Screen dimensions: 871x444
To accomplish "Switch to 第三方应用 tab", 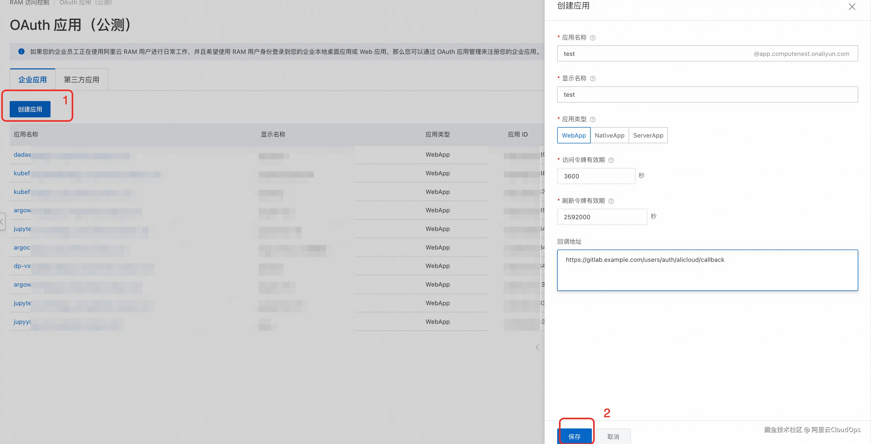I will point(81,80).
